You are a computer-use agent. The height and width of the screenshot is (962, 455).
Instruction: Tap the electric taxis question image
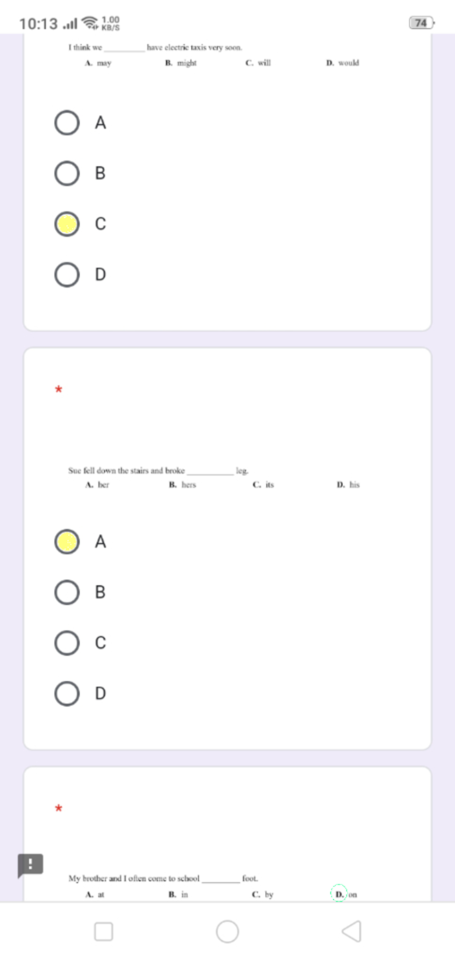tap(214, 55)
